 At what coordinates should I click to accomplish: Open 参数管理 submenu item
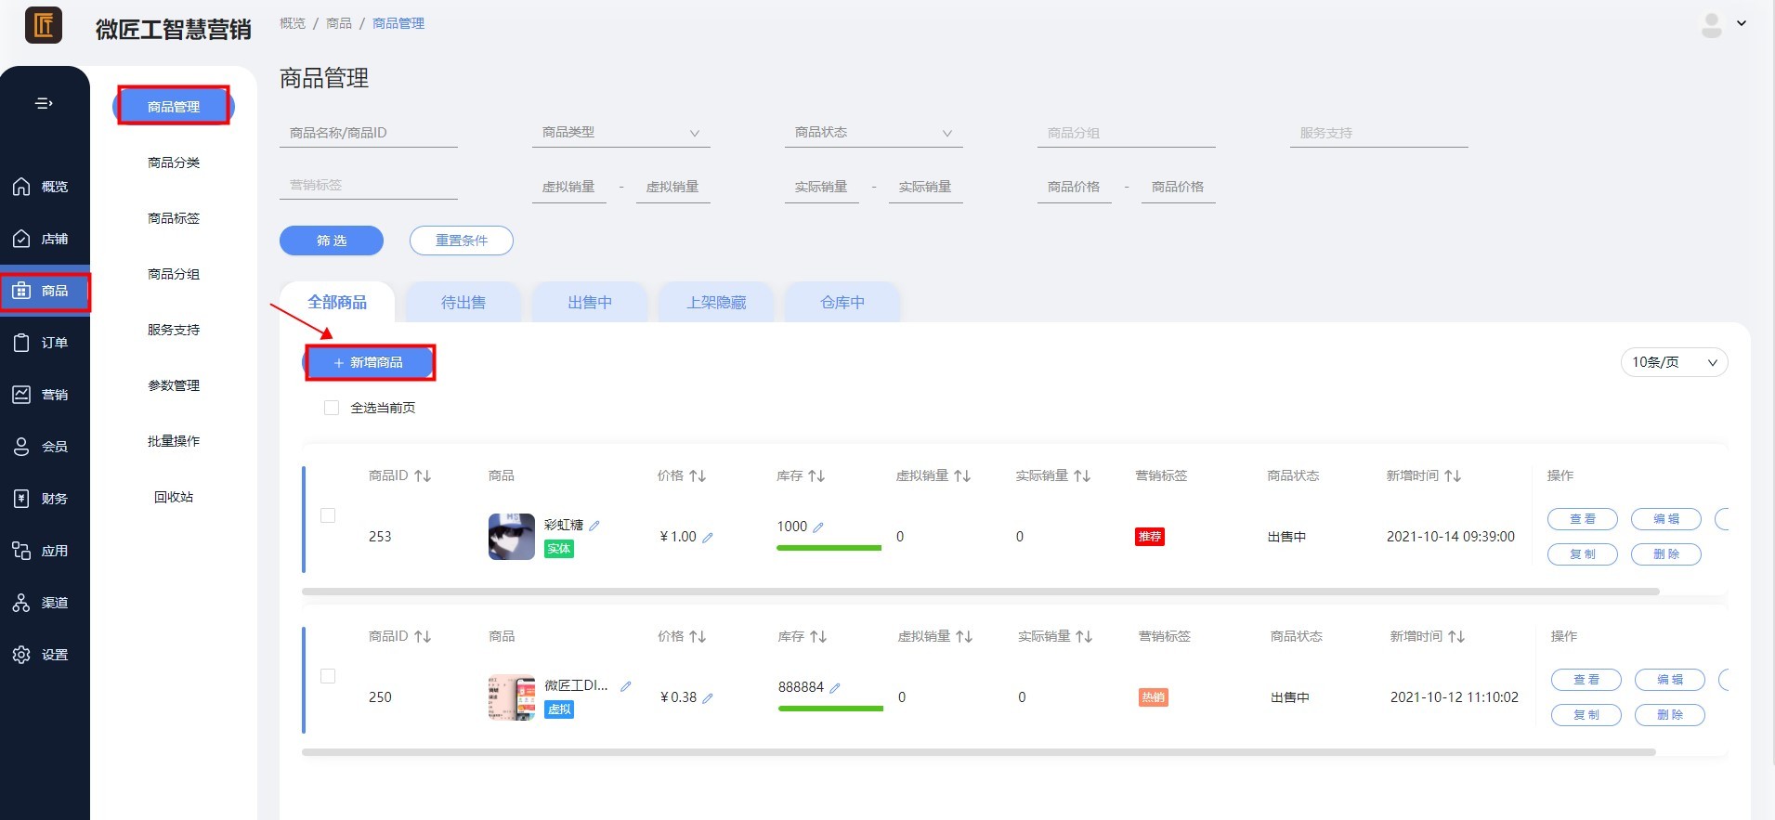point(174,385)
